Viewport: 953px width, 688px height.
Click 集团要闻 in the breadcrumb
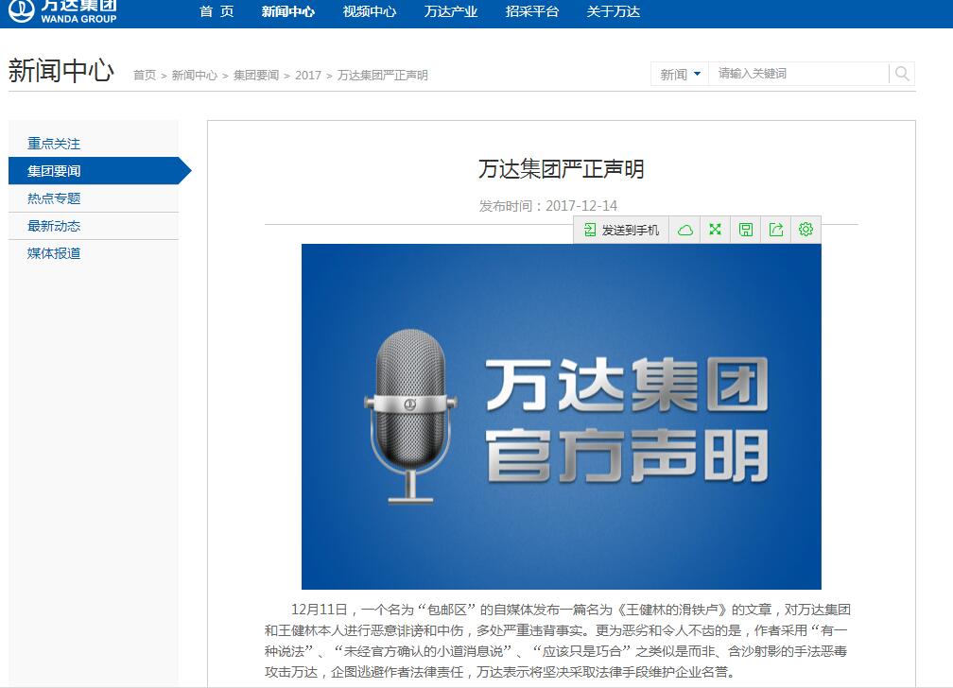coord(256,76)
